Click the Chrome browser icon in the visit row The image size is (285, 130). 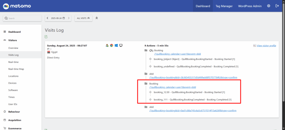click(112, 45)
